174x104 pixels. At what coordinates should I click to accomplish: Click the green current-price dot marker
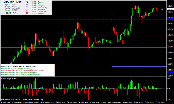click(162, 9)
